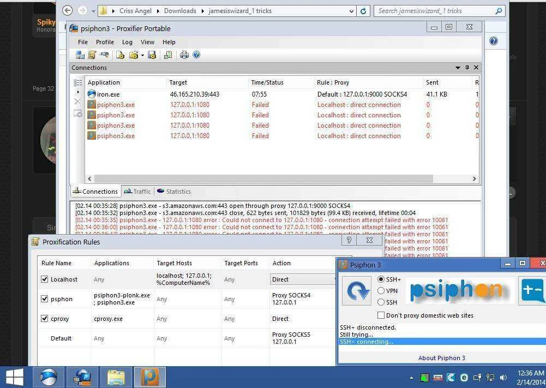This screenshot has width=546, height=388.
Task: Open recent locations dropdown in Explorer
Action: 93,11
